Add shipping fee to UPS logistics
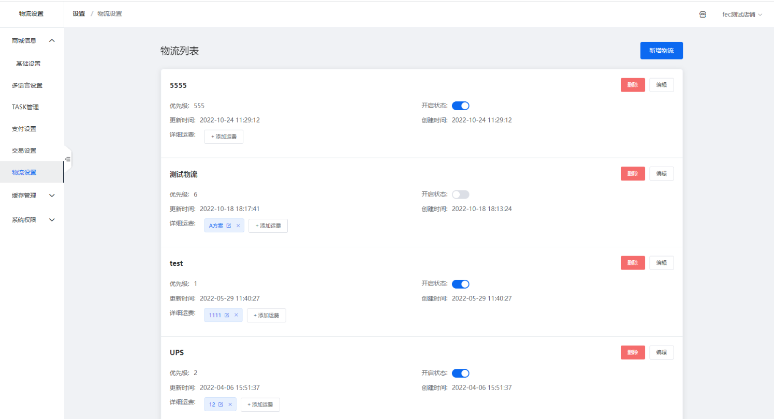 coord(260,405)
